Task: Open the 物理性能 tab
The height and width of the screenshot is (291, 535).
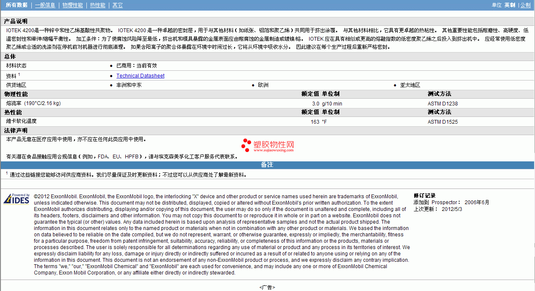Action: [x=72, y=5]
